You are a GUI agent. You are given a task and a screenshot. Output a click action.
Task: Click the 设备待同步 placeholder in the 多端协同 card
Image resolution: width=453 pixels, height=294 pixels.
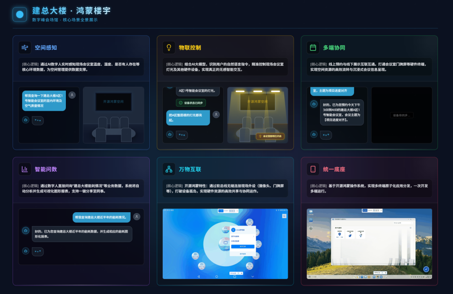(401, 114)
